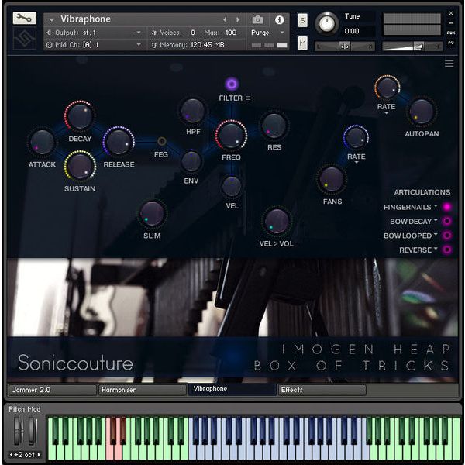Click the Soniccouture logo icon in header
The width and height of the screenshot is (465, 465).
point(25,38)
